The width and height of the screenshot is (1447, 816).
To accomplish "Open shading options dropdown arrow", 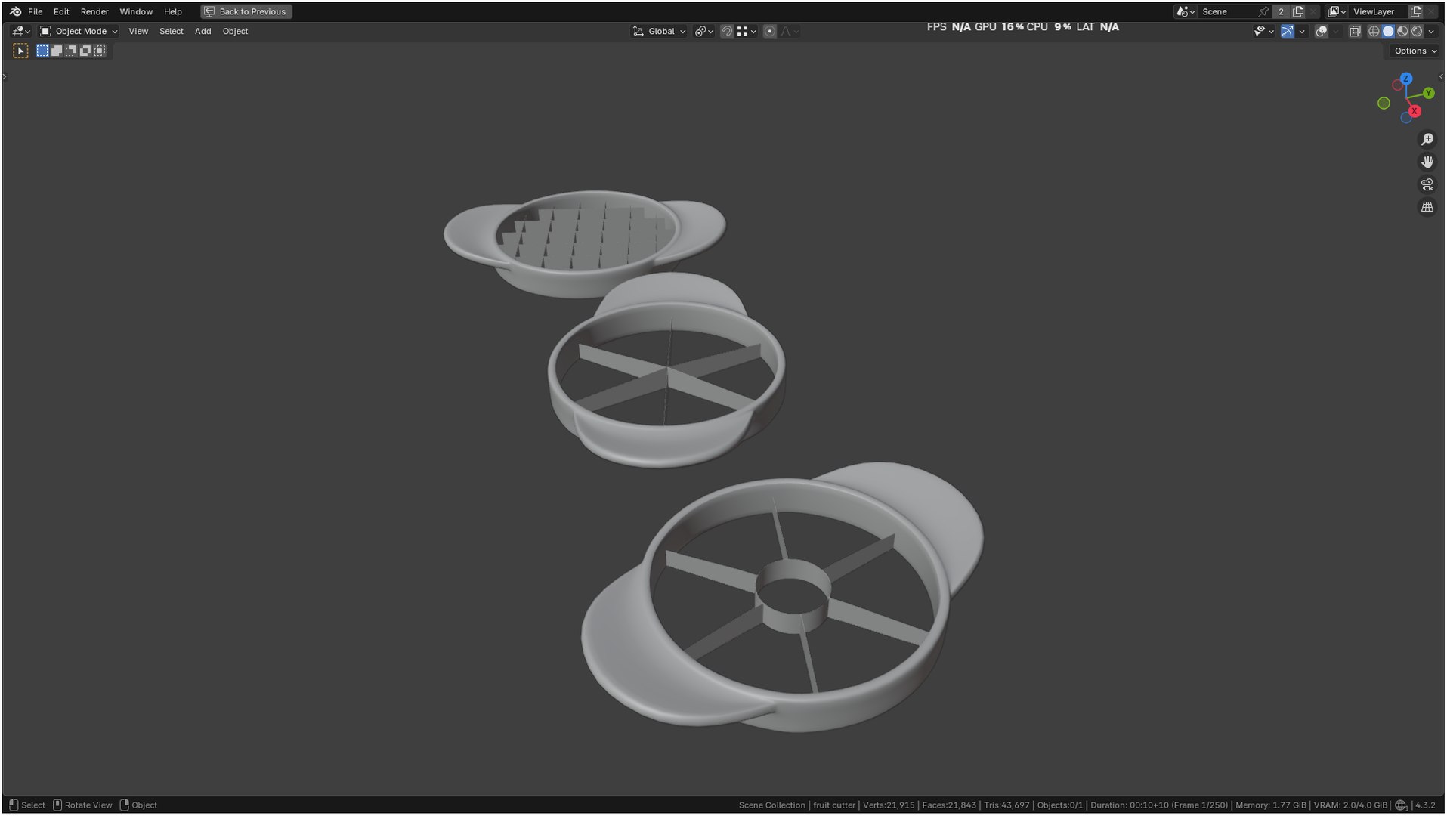I will (1431, 31).
